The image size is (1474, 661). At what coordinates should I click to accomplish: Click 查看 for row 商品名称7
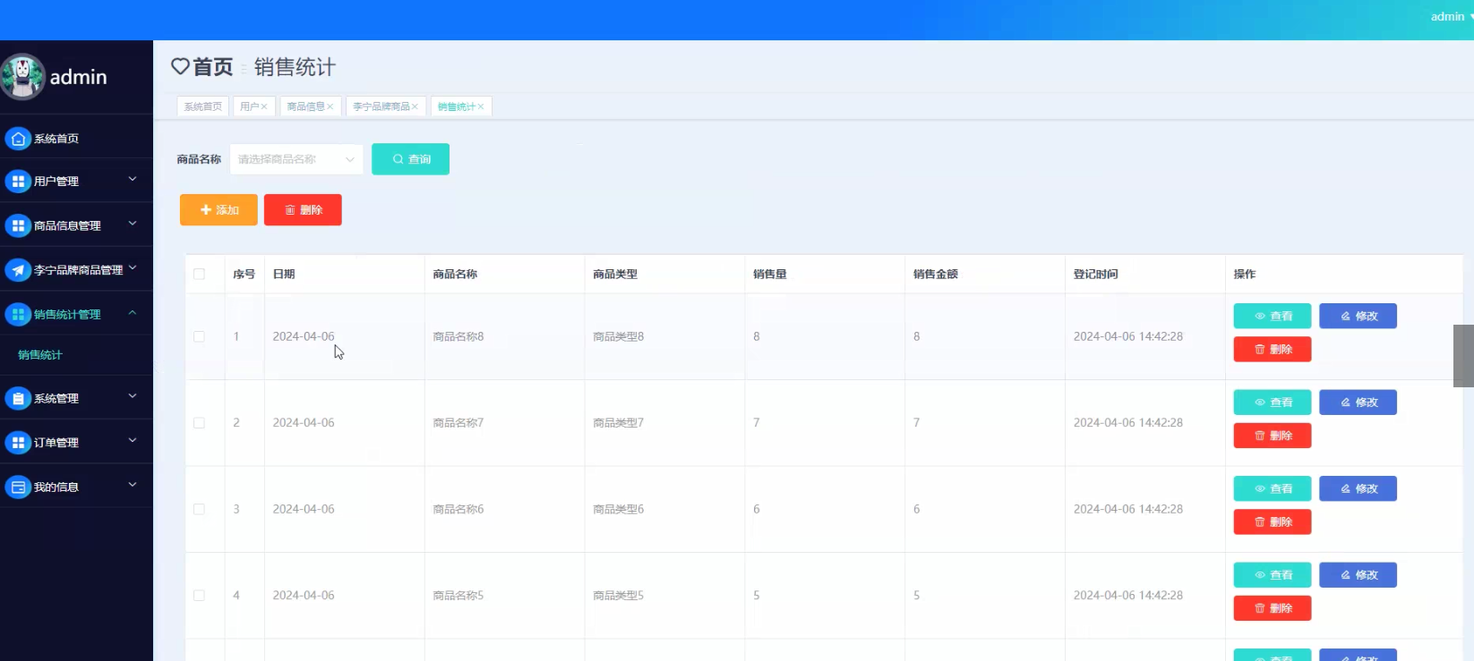(1273, 403)
